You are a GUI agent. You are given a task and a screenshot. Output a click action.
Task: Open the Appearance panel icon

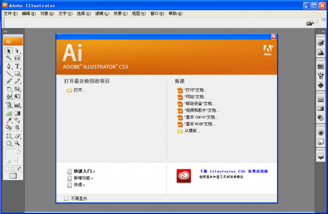pos(321,133)
